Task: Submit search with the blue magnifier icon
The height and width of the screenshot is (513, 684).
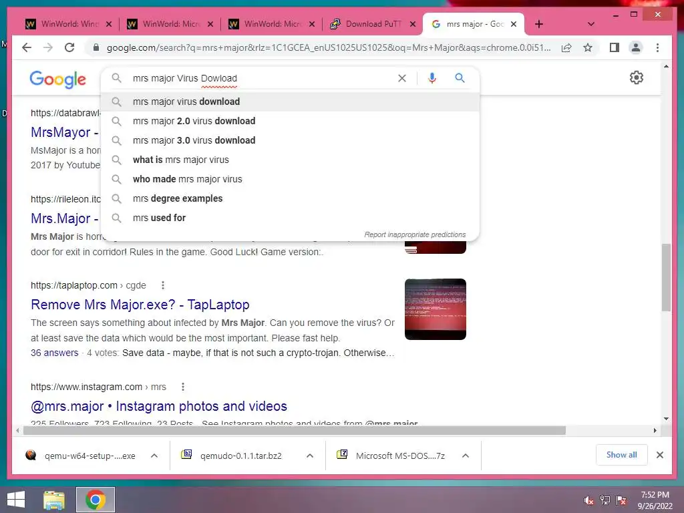Action: (460, 78)
